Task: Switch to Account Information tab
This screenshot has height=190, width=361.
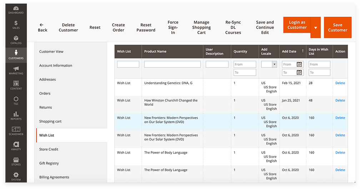Action: click(x=55, y=66)
